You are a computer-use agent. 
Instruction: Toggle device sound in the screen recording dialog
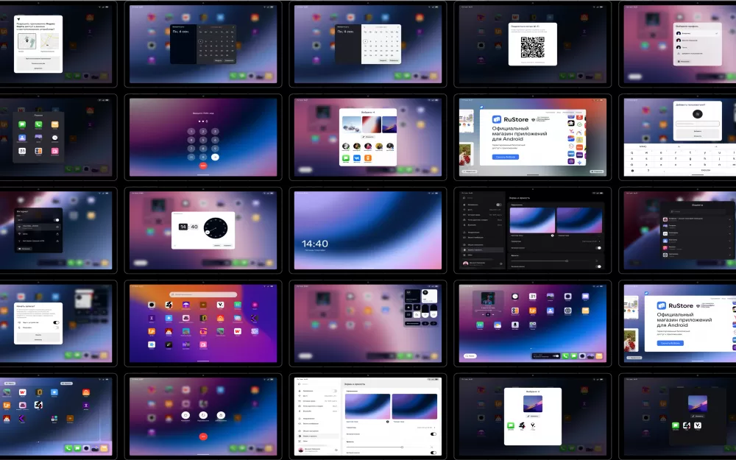tap(57, 322)
